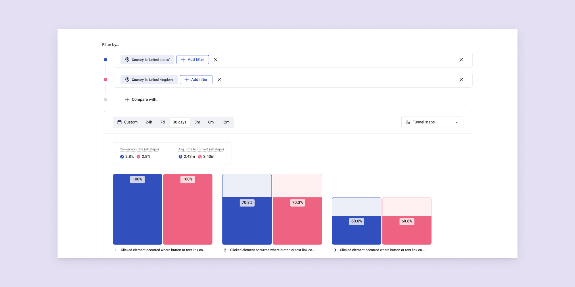Click the pink 70.3% bar in step 2
Screen dimensions: 575x287
pos(297,221)
